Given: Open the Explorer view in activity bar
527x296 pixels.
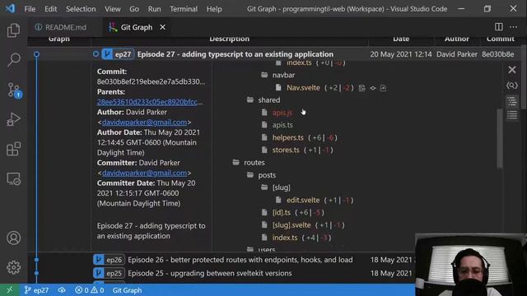Looking at the screenshot, I should pyautogui.click(x=13, y=30).
